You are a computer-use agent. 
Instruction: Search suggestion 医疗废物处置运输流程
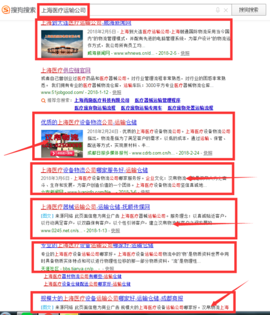point(191,108)
